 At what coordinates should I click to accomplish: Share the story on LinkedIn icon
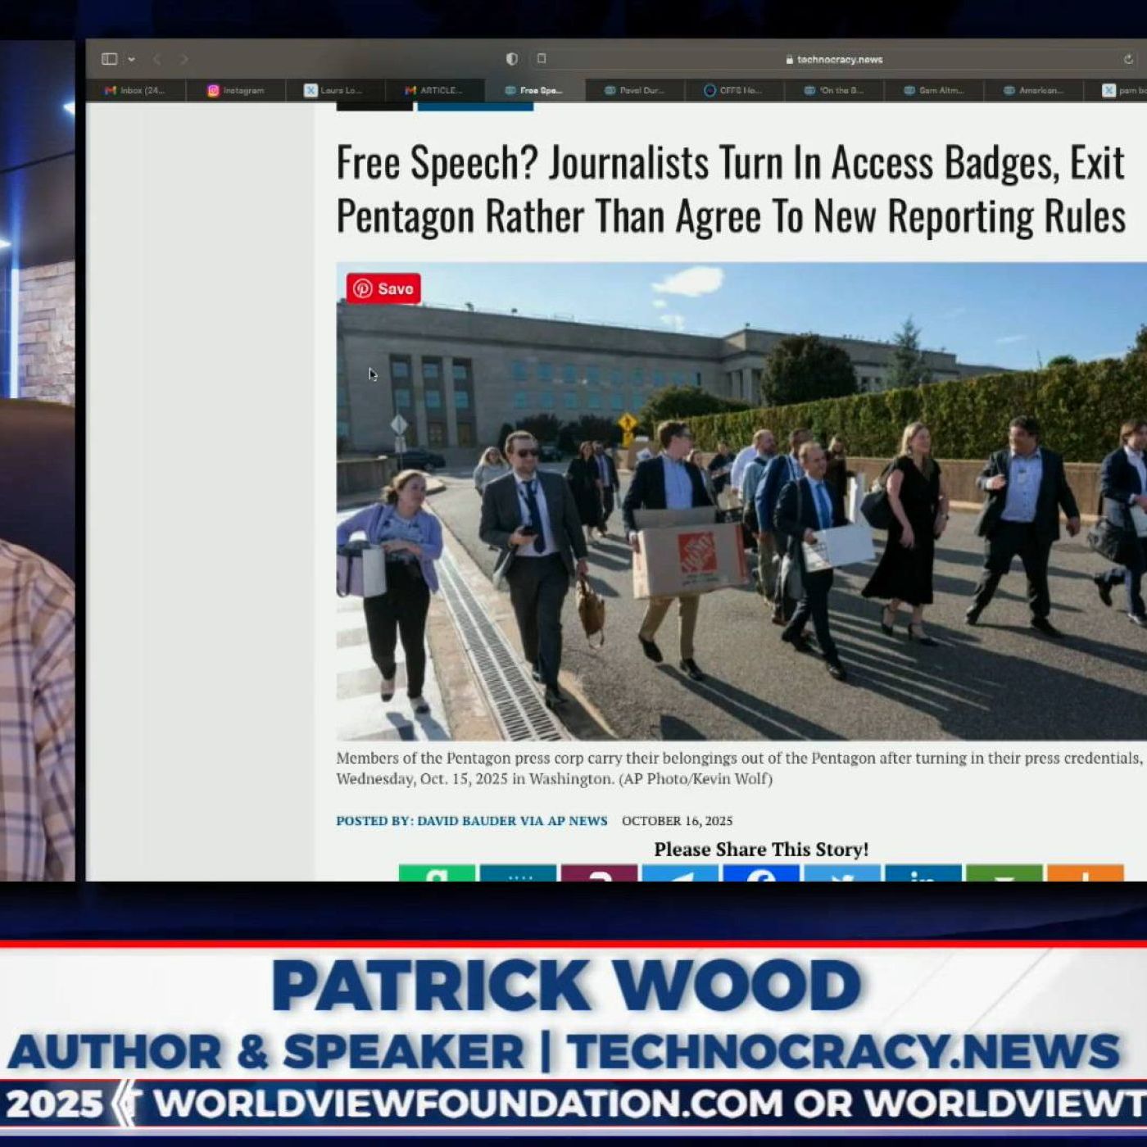(923, 873)
